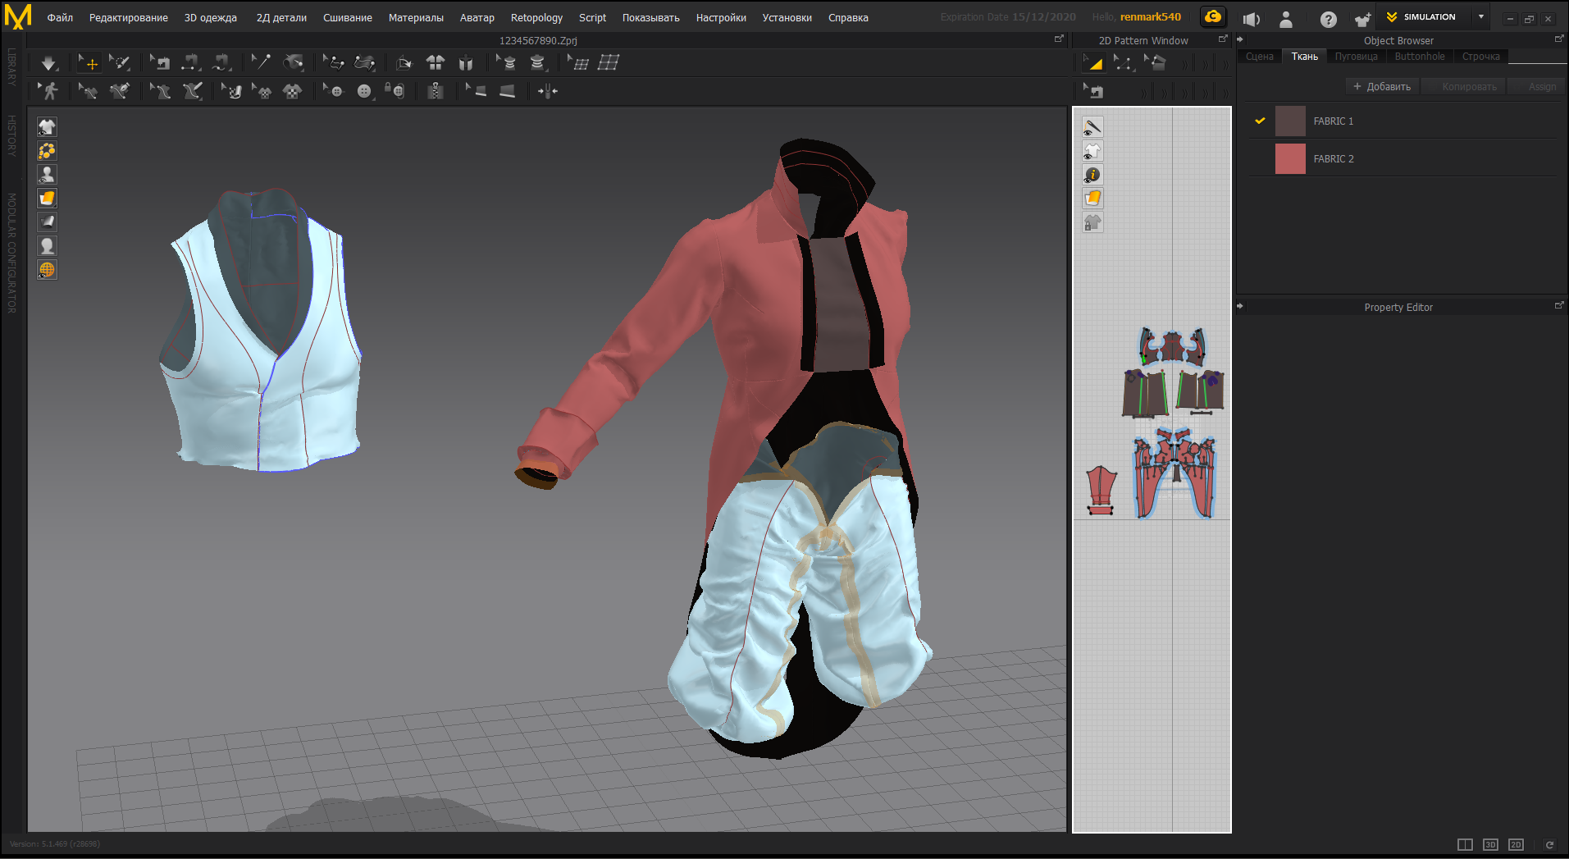Select the Zipper tool
Image resolution: width=1569 pixels, height=859 pixels.
pos(436,91)
